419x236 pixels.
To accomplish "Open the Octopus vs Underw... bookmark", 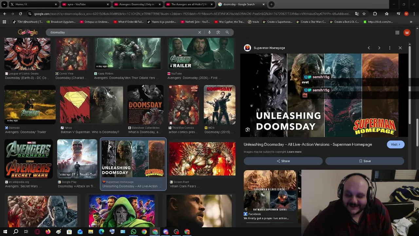I will 95,22.
